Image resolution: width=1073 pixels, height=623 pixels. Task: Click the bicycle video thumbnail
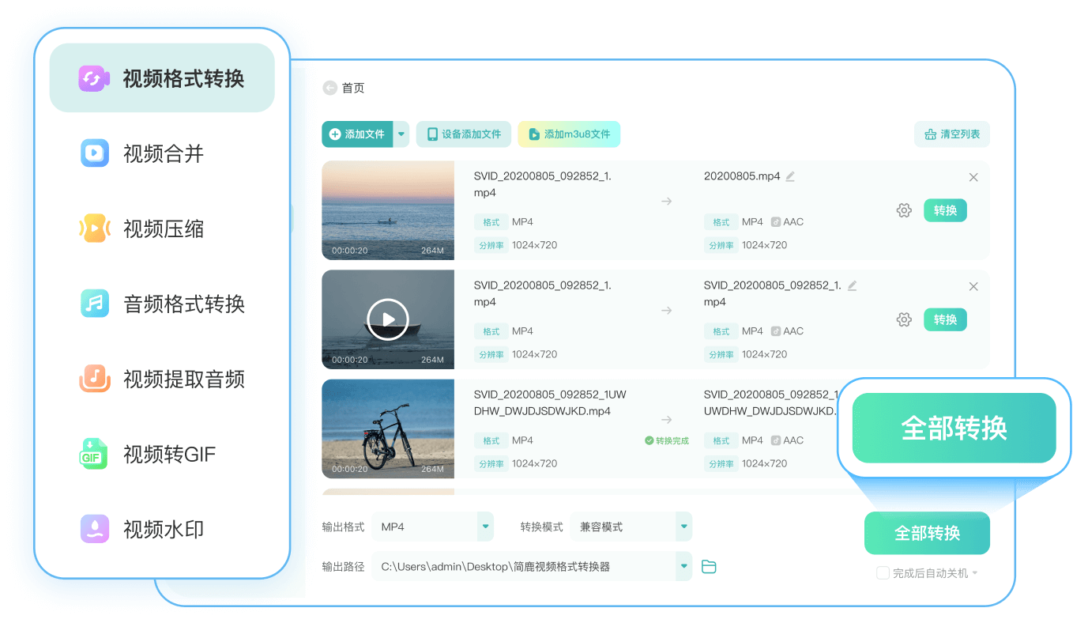point(387,429)
